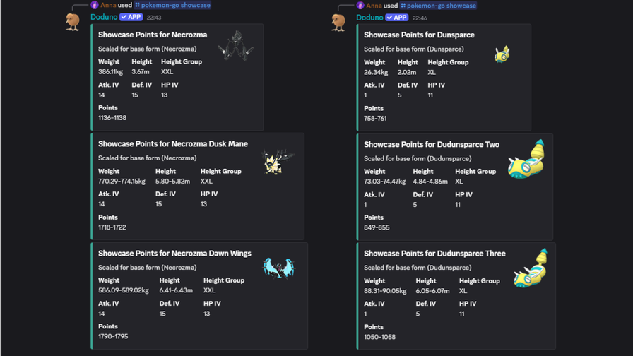The width and height of the screenshot is (633, 356).
Task: Click Doduno's duck avatar on the 22:43 message
Action: click(73, 22)
